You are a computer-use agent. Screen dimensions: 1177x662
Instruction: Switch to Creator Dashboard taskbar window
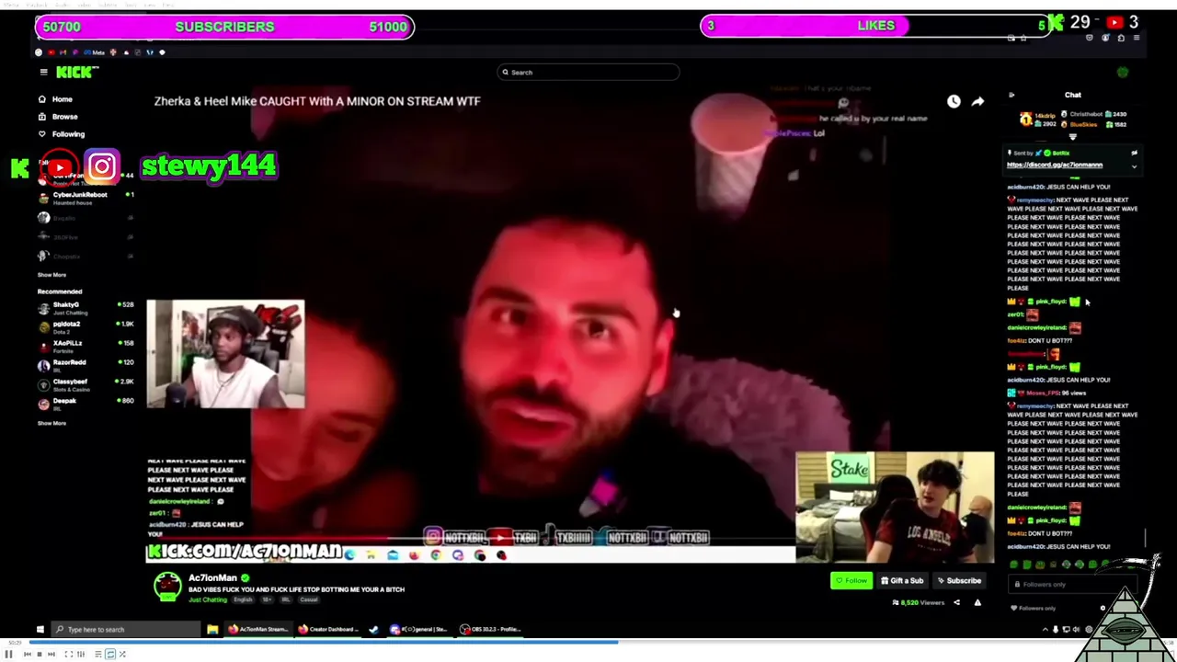329,630
